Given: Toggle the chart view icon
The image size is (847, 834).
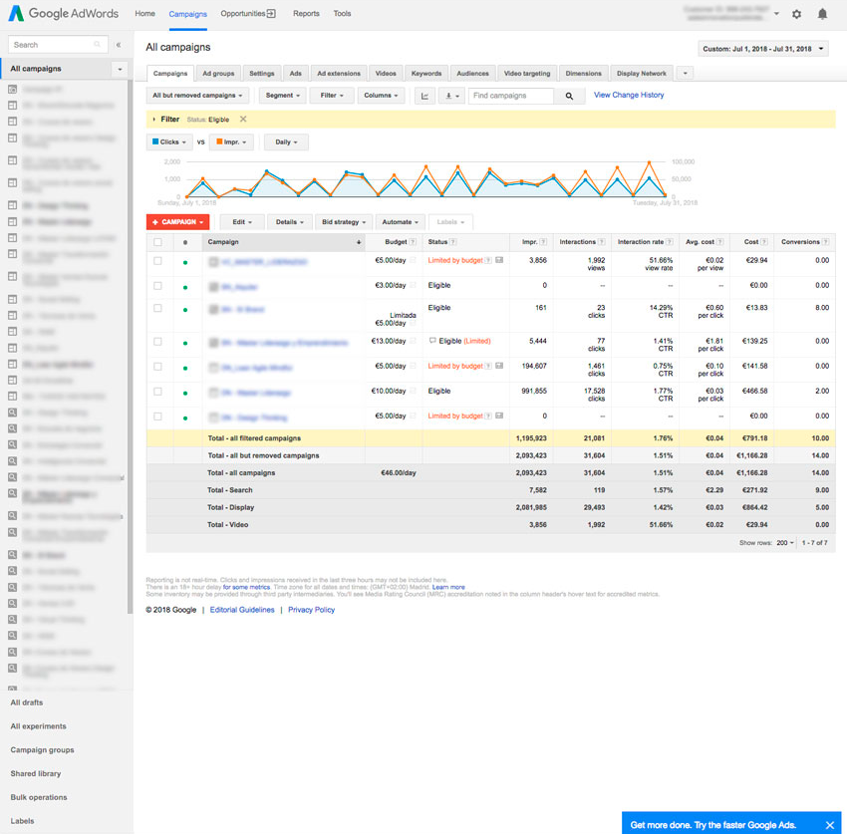Looking at the screenshot, I should point(424,96).
